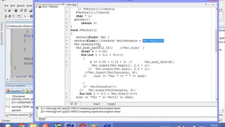Click the Build tab in messages pane
The image size is (225, 127).
coord(42,119)
